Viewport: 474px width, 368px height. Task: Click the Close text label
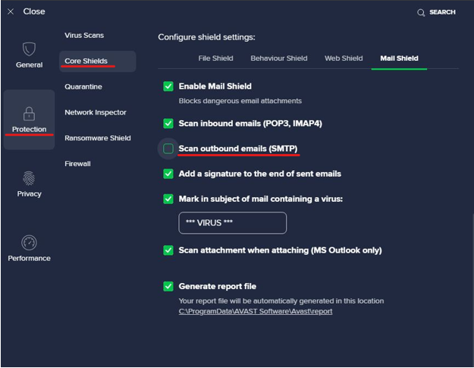point(34,11)
